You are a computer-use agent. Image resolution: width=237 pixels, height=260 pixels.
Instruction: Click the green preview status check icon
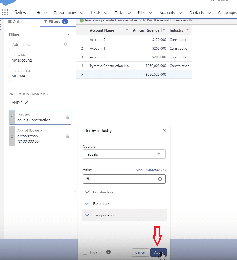(82, 21)
